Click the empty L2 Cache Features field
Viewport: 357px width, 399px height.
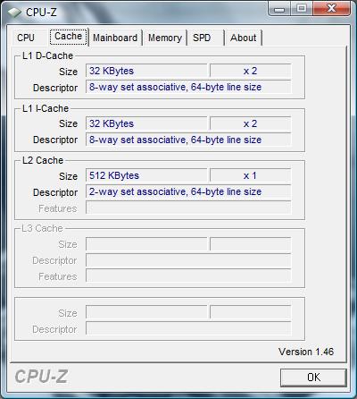point(188,208)
